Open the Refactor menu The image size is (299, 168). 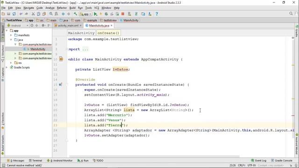(x=62, y=8)
